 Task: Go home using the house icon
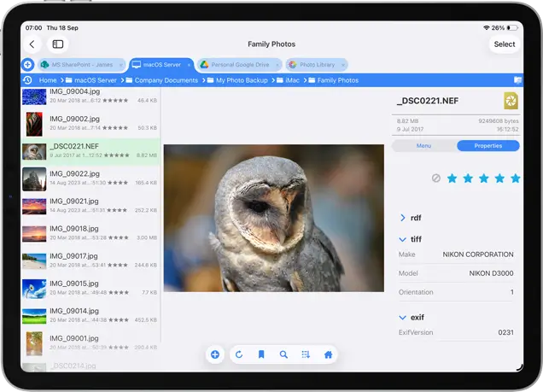pos(328,354)
